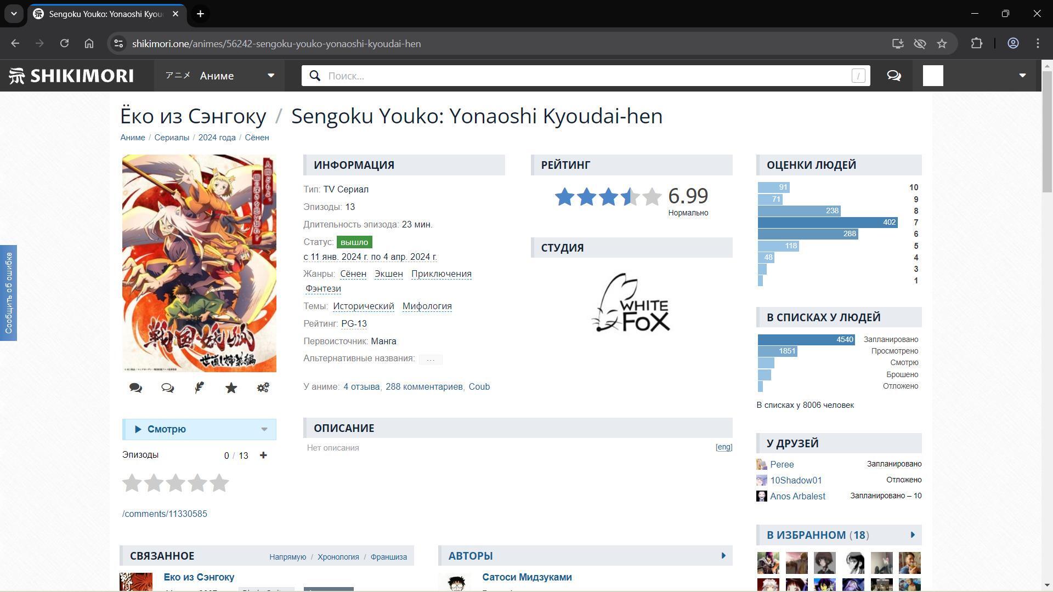The image size is (1053, 592).
Task: Click the outlined speech bubbles icon under poster
Action: (x=167, y=388)
